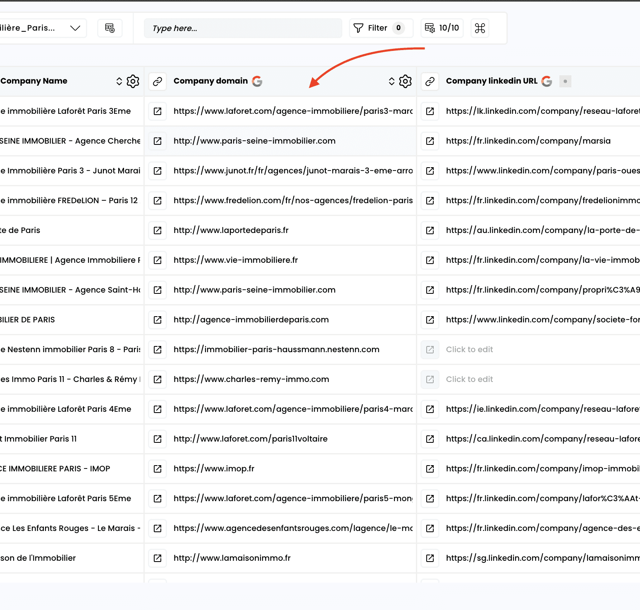
Task: Sort by Company domain column arrows
Action: pyautogui.click(x=392, y=81)
